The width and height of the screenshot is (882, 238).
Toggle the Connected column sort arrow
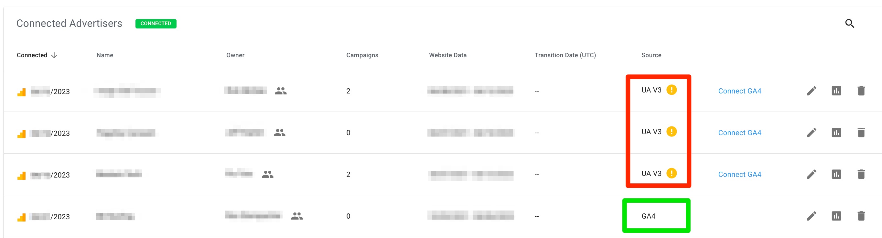(54, 55)
